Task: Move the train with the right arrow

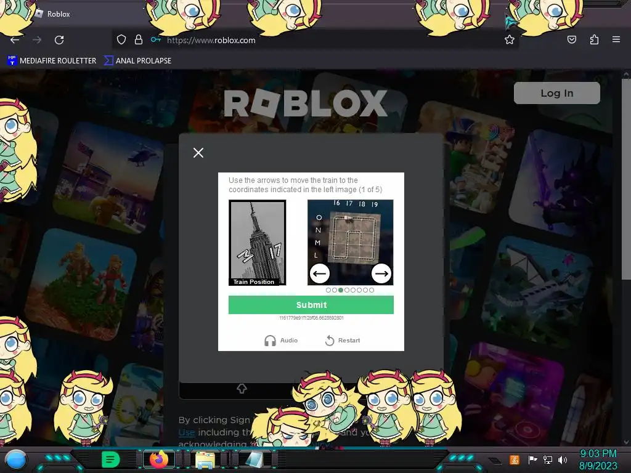Action: click(381, 273)
